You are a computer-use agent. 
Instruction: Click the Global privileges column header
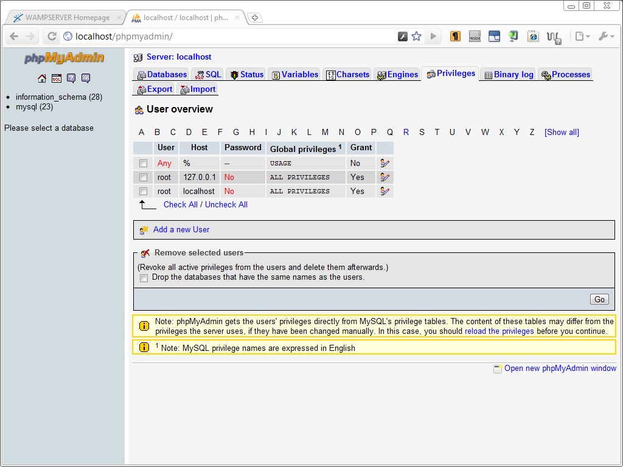(306, 148)
